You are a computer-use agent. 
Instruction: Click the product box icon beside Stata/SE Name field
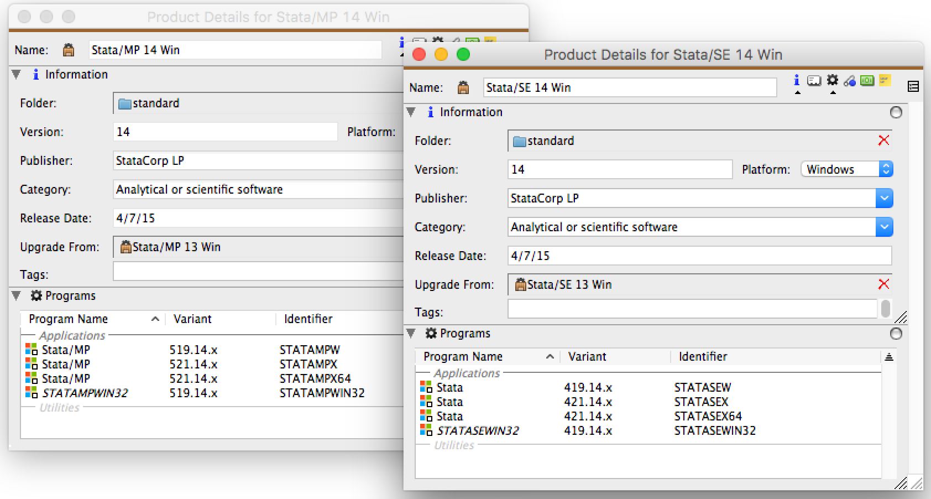click(x=463, y=87)
